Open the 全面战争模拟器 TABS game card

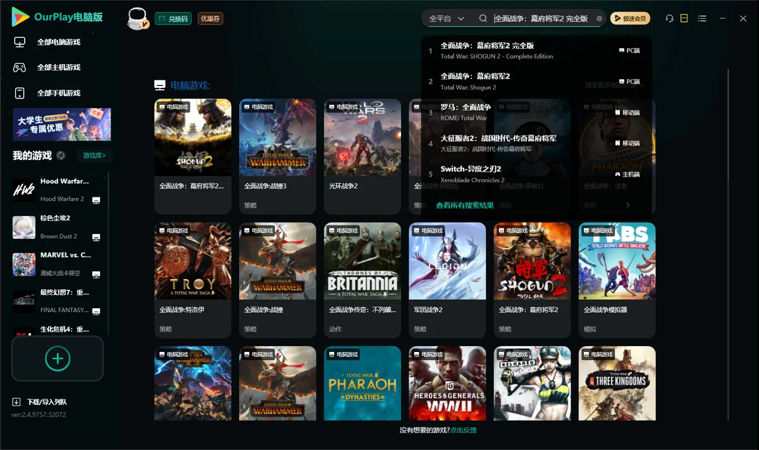[617, 280]
